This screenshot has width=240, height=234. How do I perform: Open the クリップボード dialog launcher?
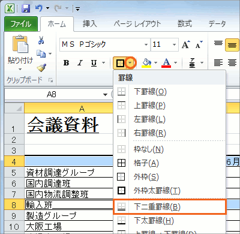pyautogui.click(x=51, y=80)
